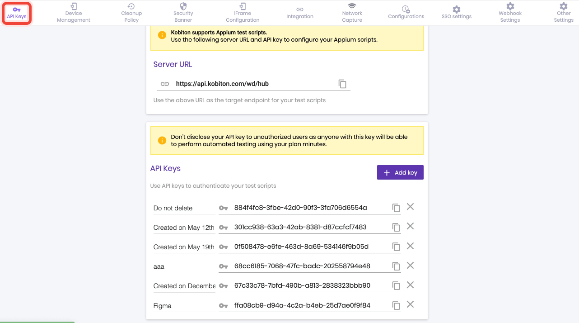Switch to Integration tab
The image size is (579, 323).
click(300, 13)
